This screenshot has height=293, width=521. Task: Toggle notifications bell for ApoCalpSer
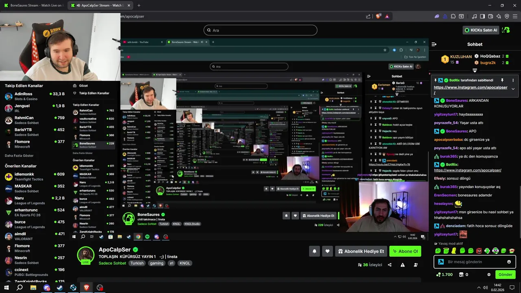click(x=314, y=251)
